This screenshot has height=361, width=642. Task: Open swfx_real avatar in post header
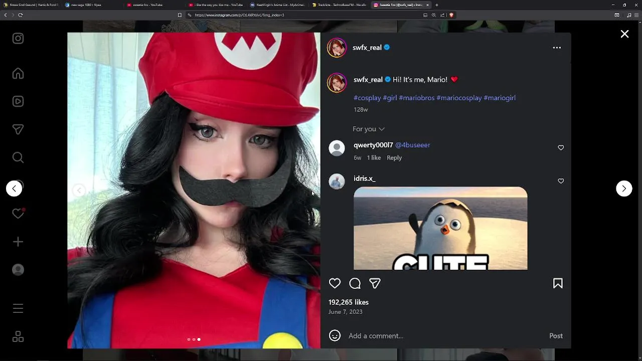pyautogui.click(x=337, y=48)
